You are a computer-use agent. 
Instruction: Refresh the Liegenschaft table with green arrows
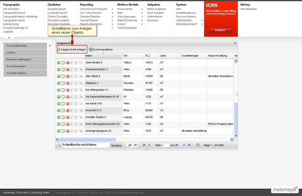pyautogui.click(x=198, y=145)
